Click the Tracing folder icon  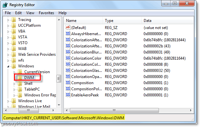coord(14,20)
